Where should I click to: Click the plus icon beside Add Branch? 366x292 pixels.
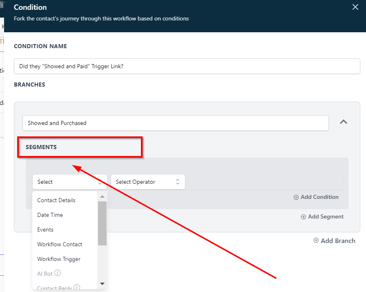[316, 241]
